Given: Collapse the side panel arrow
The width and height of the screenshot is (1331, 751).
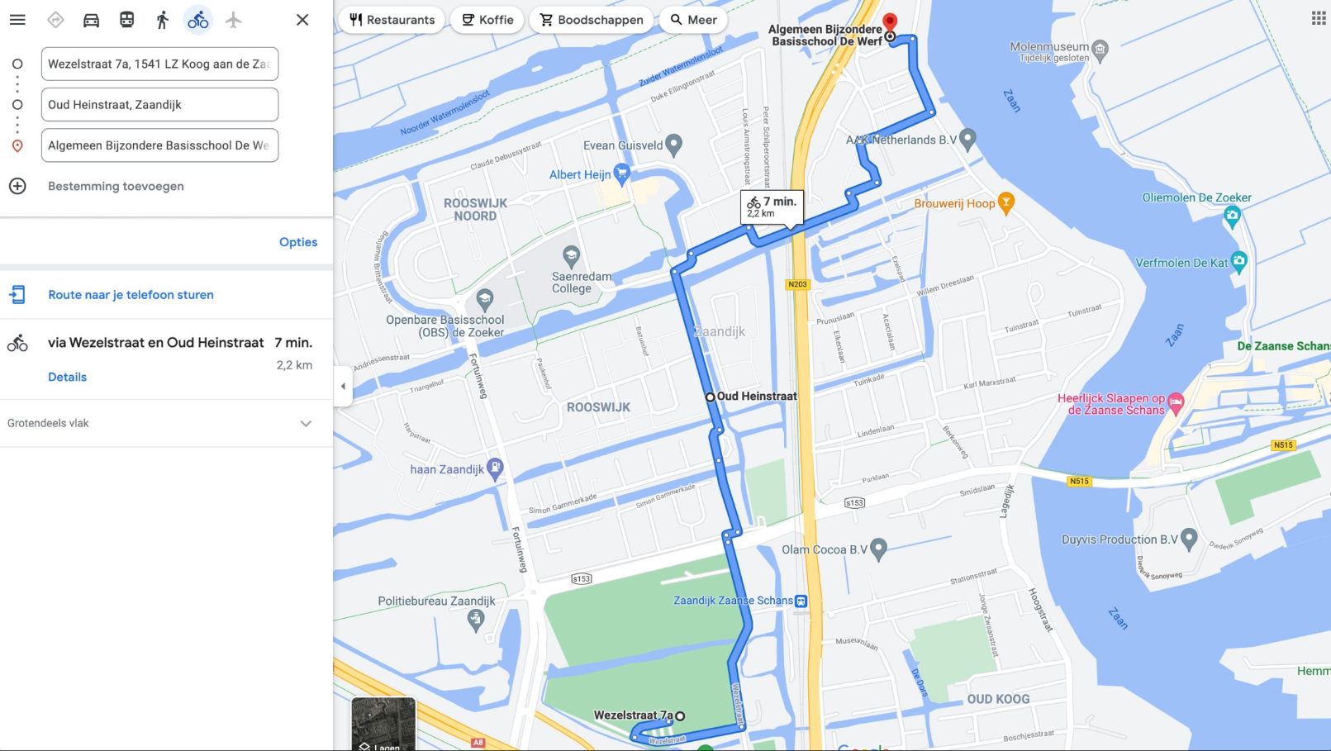Looking at the screenshot, I should pos(343,386).
